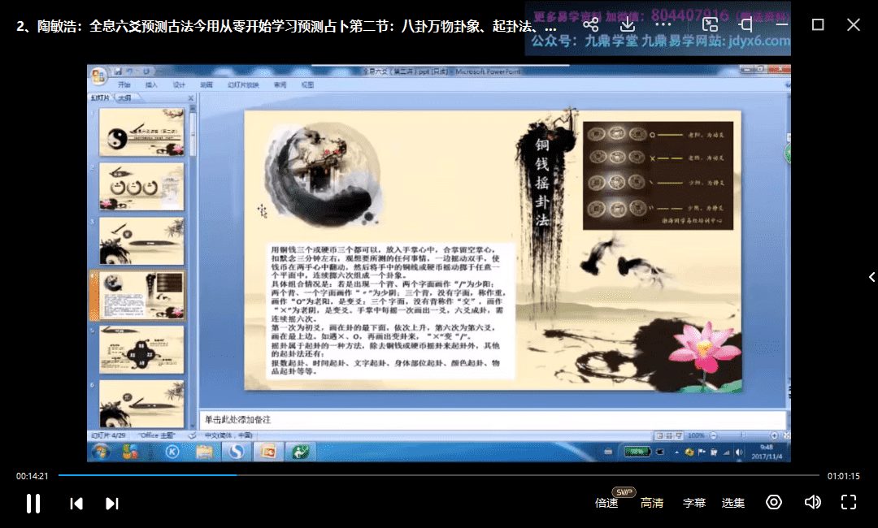Mute the audio with the speaker icon

(x=812, y=502)
